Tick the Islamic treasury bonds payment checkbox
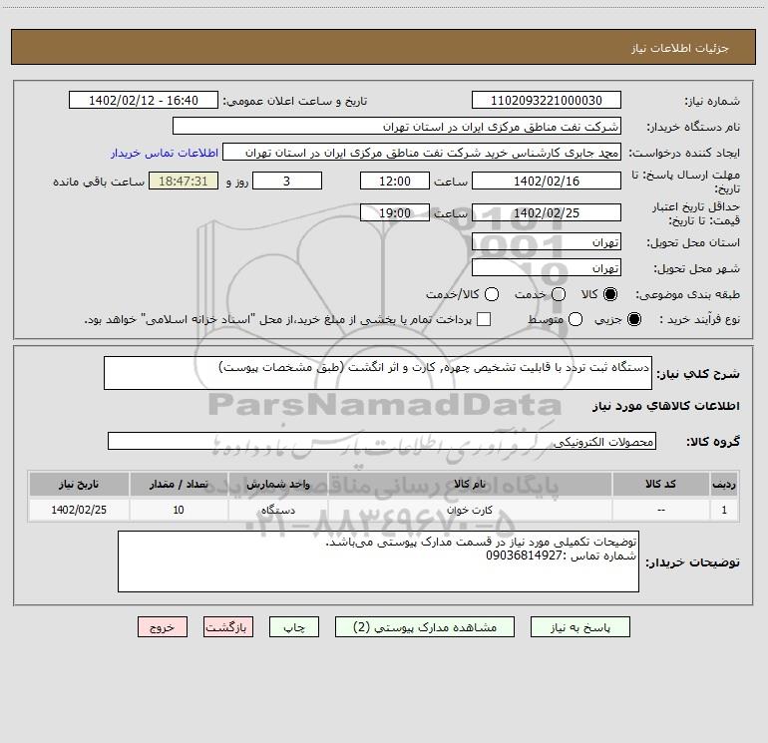Image resolution: width=768 pixels, height=743 pixels. coord(484,319)
